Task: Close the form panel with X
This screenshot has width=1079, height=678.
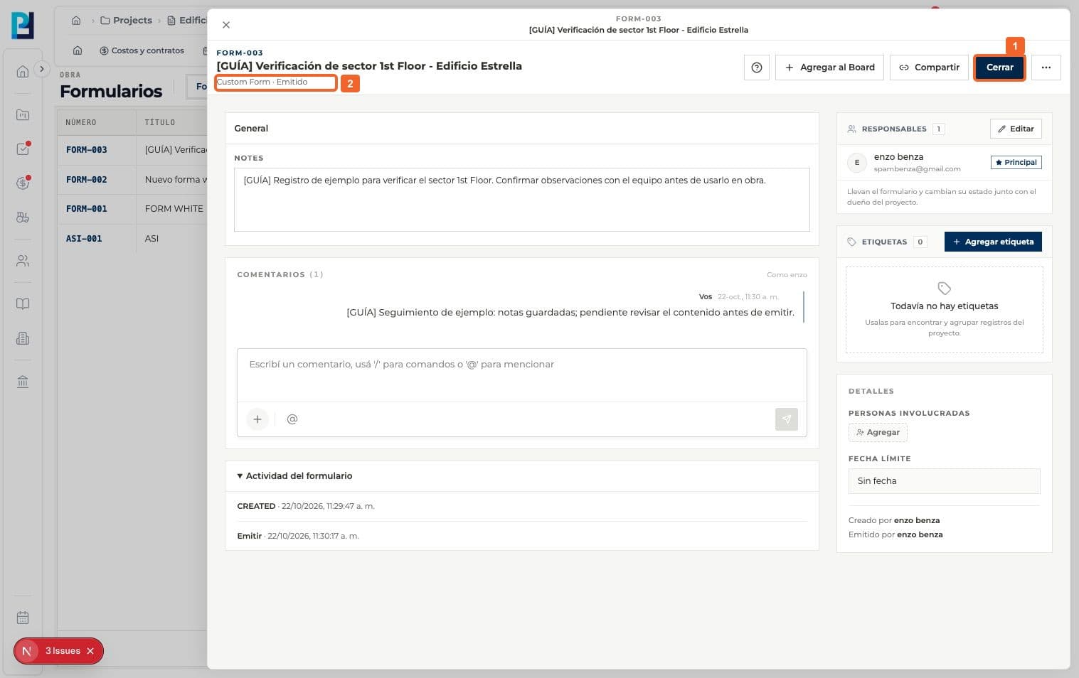Action: [x=226, y=25]
